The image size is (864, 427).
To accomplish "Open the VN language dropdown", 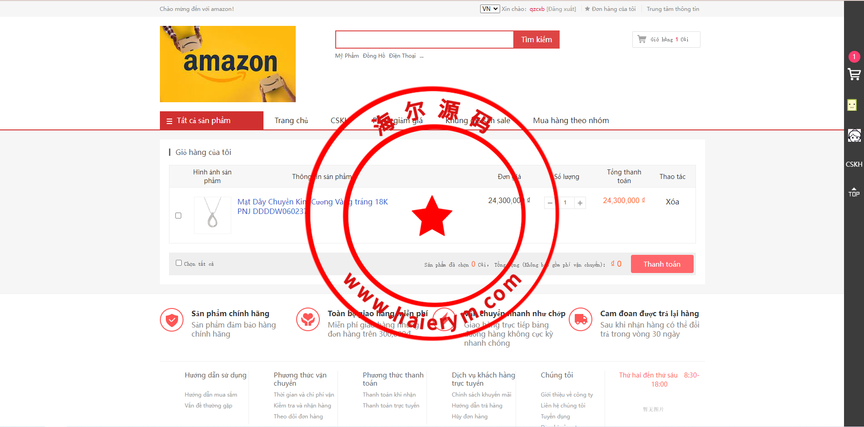I will pyautogui.click(x=490, y=9).
